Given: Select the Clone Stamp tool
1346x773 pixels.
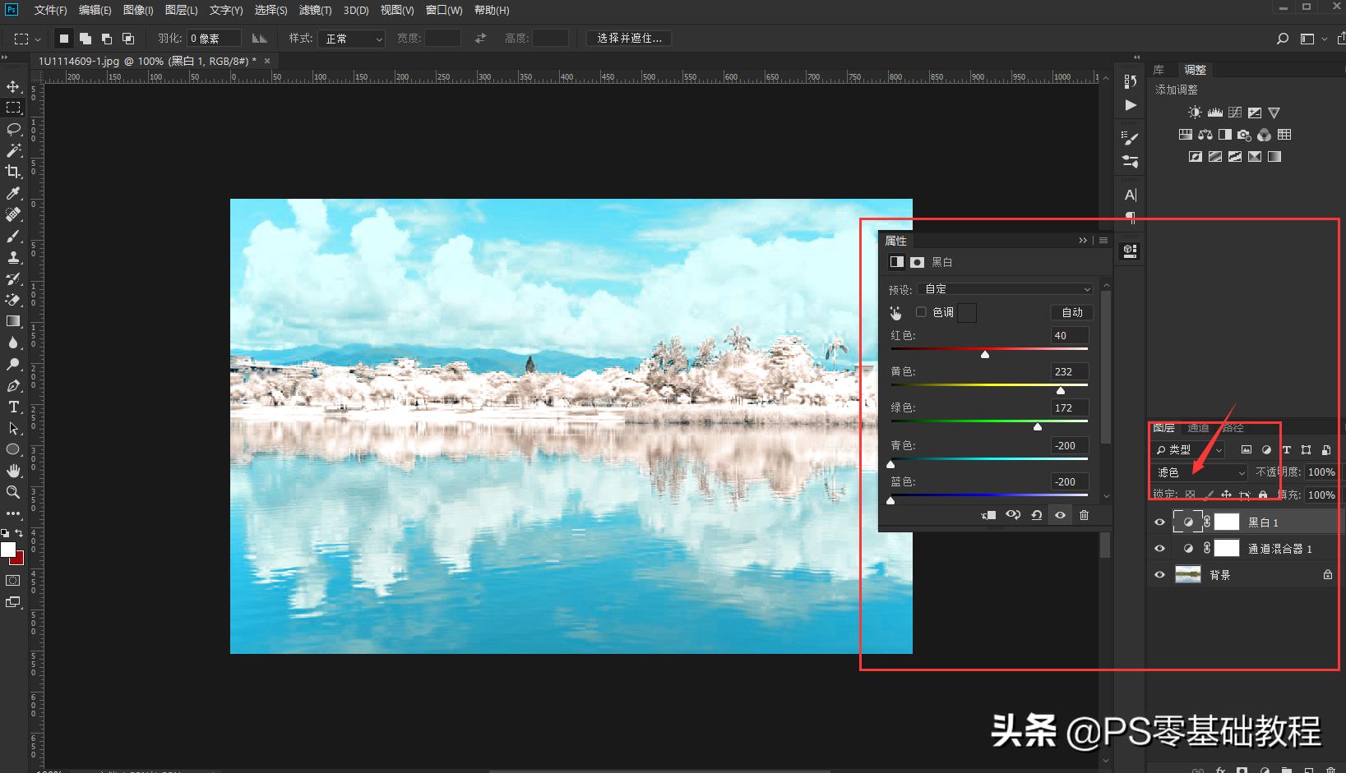Looking at the screenshot, I should click(13, 257).
